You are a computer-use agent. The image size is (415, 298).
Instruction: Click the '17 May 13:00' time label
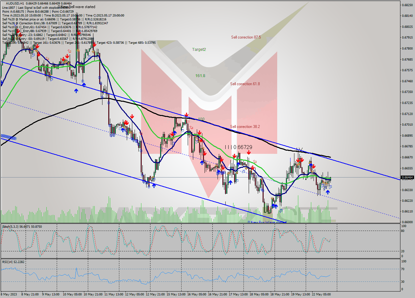coord(238,294)
